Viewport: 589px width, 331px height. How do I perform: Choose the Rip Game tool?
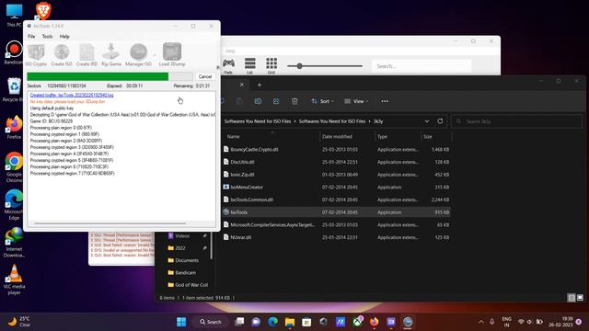[x=111, y=55]
